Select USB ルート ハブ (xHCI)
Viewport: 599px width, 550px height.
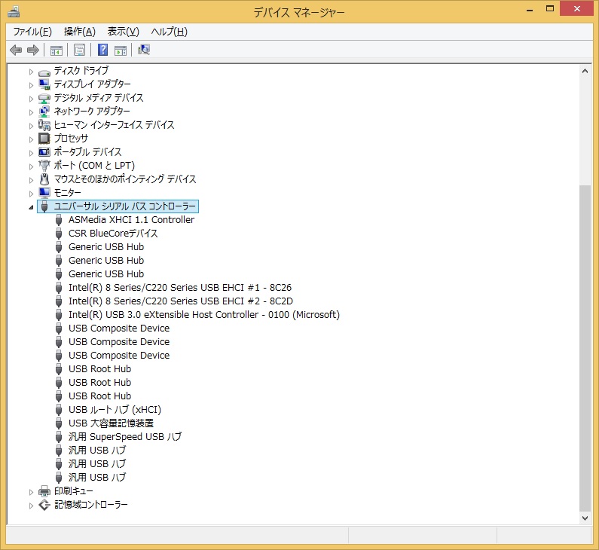pyautogui.click(x=115, y=410)
